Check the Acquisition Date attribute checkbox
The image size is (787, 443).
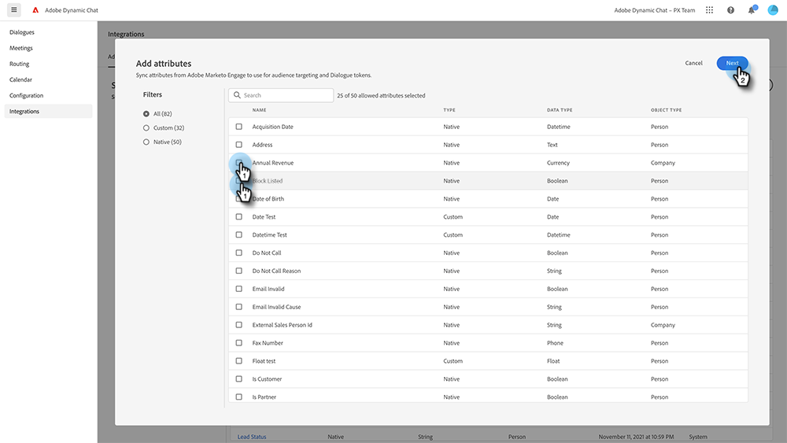[x=239, y=127]
